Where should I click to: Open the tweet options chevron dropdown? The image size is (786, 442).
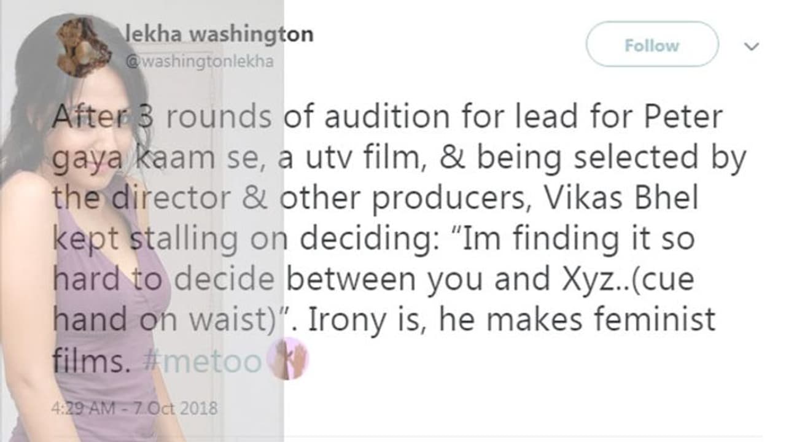click(752, 47)
